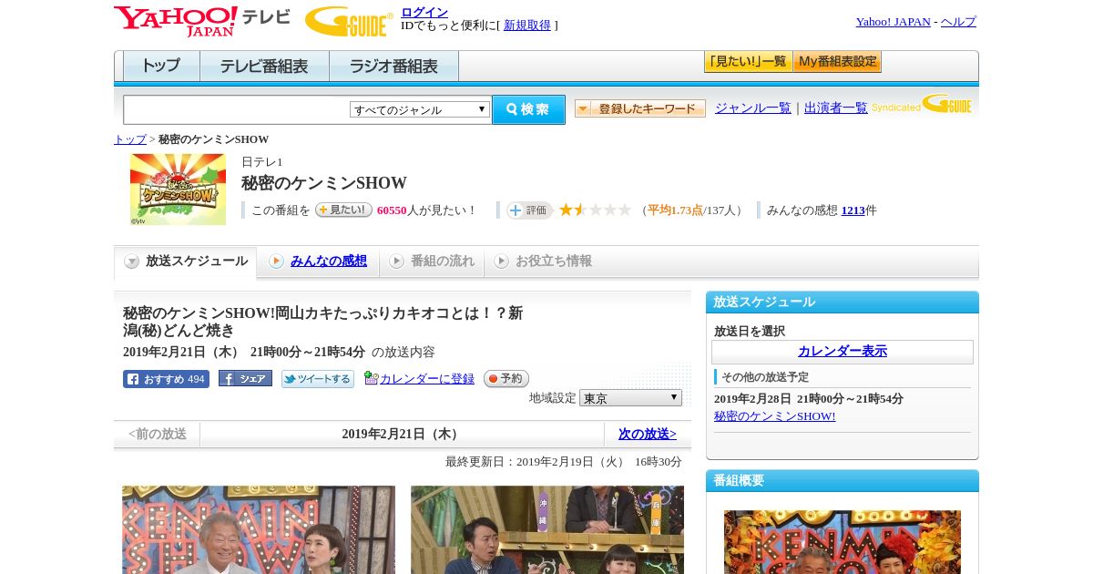Expand the すべてのジャンル genre dropdown
This screenshot has width=1093, height=574.
(420, 109)
